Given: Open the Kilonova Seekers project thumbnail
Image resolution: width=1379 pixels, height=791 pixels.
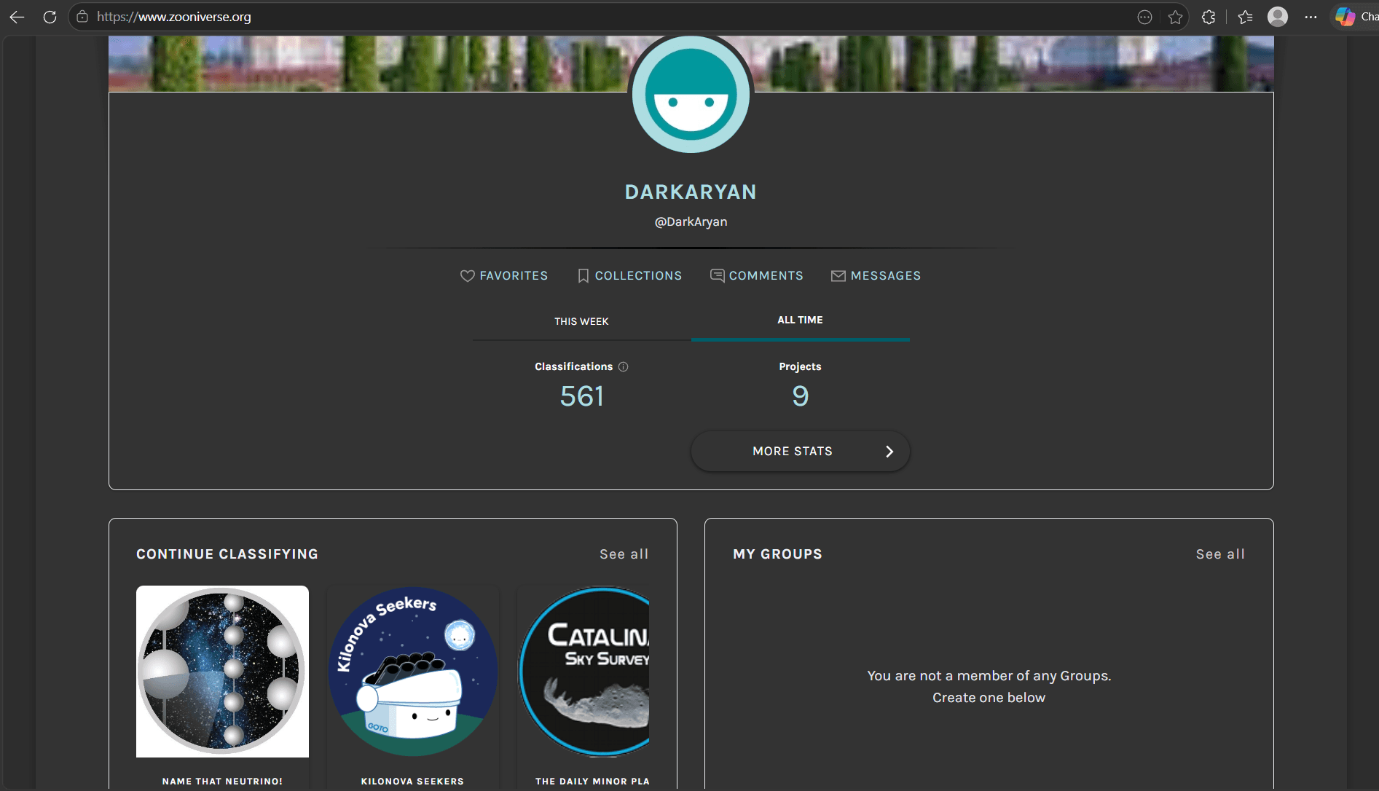Looking at the screenshot, I should (x=413, y=672).
